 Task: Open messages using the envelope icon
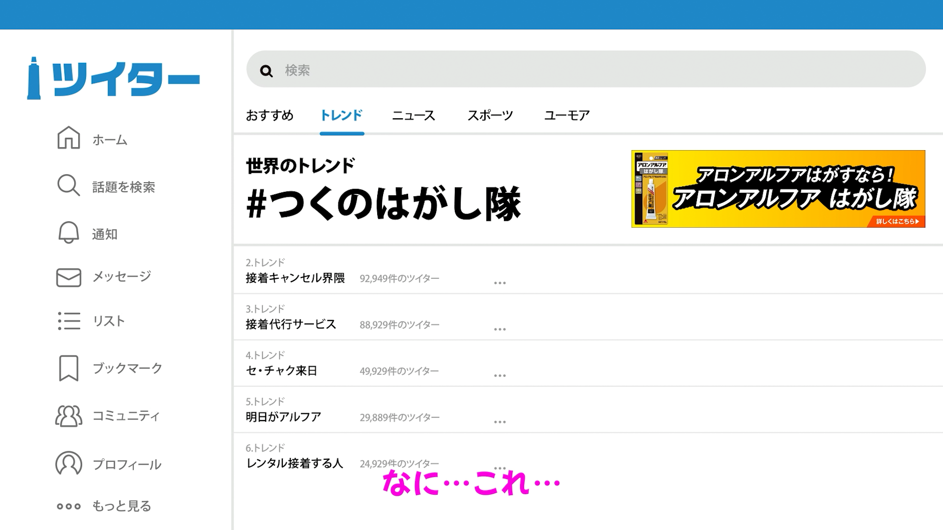[68, 277]
